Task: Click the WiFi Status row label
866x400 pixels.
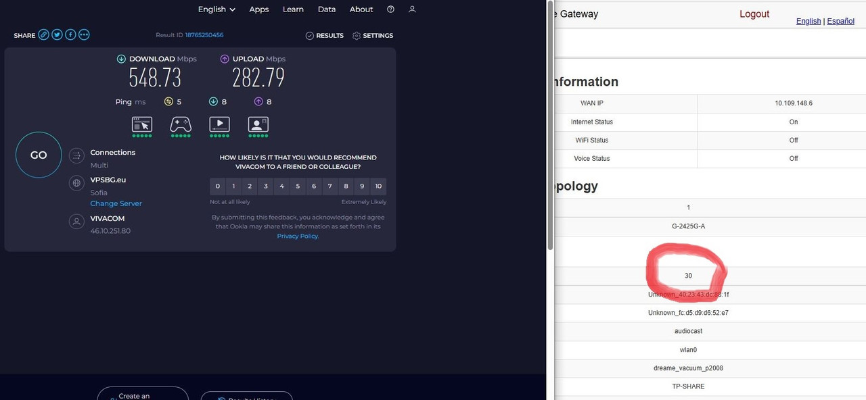Action: (x=592, y=140)
